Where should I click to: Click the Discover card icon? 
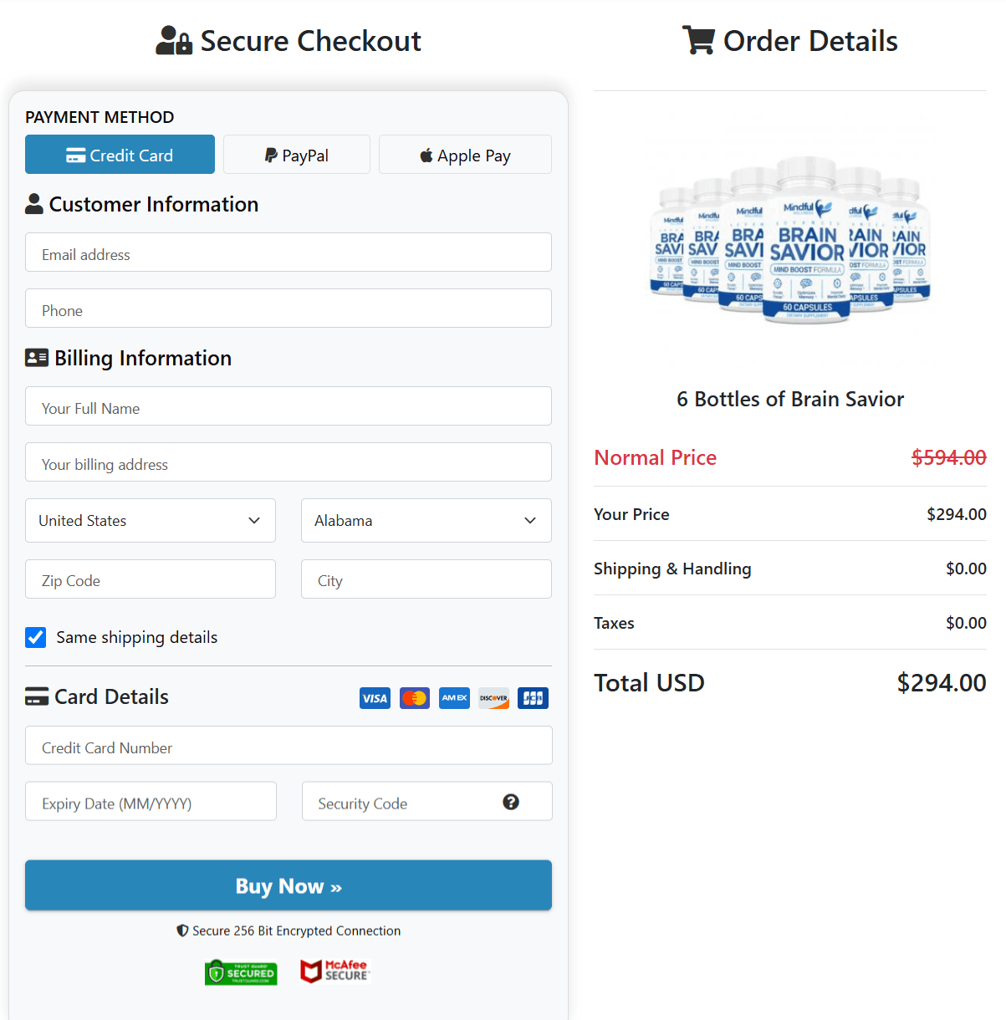tap(493, 697)
